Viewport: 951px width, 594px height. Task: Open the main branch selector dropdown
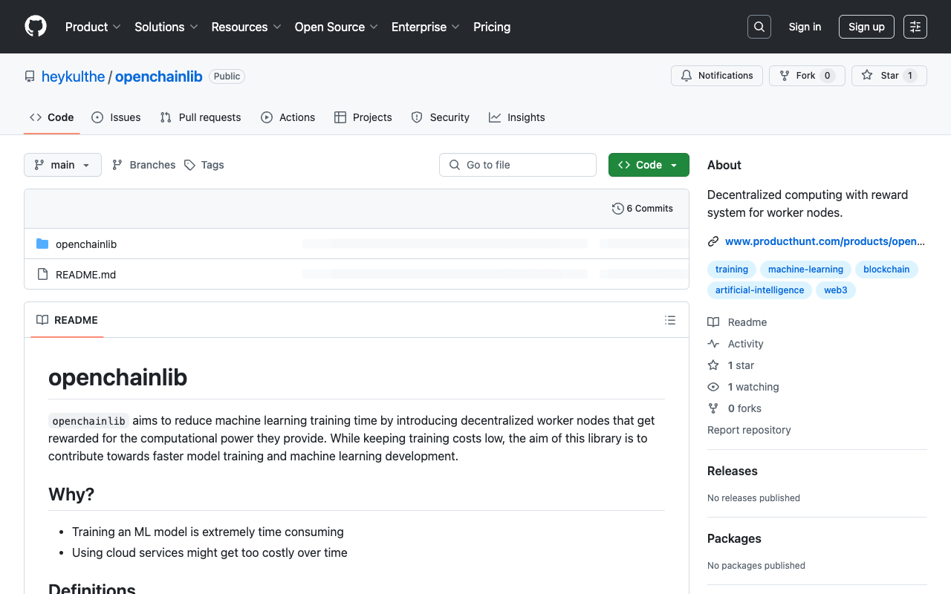(x=62, y=165)
